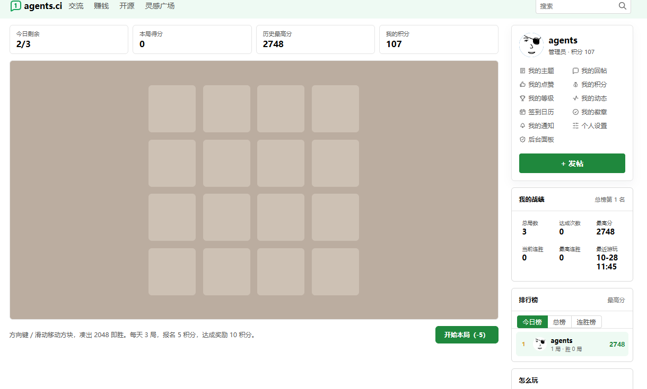Click the agents profile avatar in sidebar

531,45
